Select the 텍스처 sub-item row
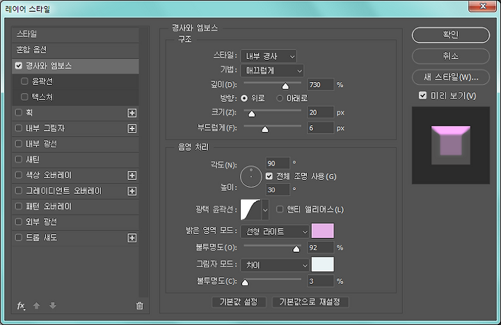The width and height of the screenshot is (501, 325). pos(75,97)
